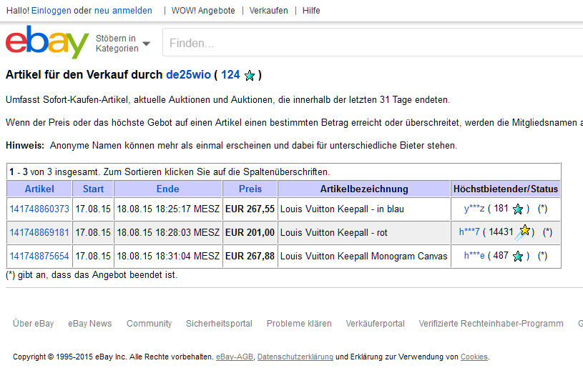
Task: Open the Cookies link
Action: click(x=474, y=357)
